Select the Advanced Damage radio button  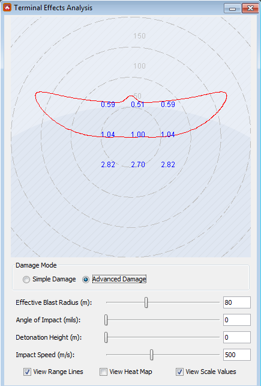point(86,280)
